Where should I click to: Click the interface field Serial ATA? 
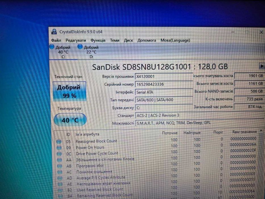[164, 92]
